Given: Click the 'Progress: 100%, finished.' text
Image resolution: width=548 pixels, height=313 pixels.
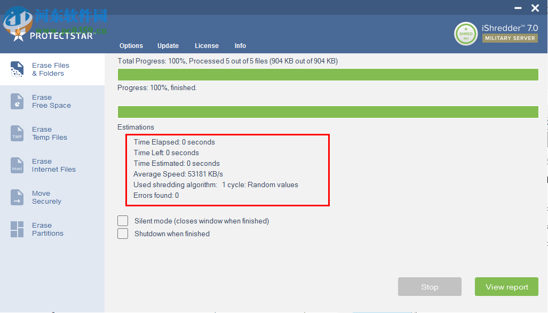Looking at the screenshot, I should [x=157, y=87].
